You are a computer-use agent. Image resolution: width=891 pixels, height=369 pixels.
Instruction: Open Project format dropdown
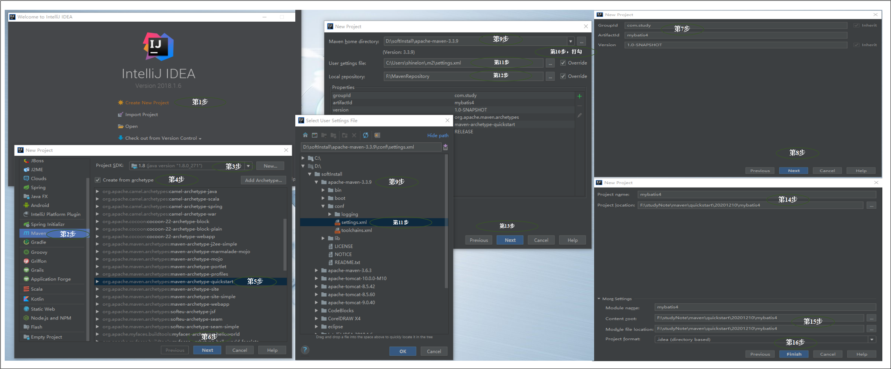pyautogui.click(x=872, y=339)
